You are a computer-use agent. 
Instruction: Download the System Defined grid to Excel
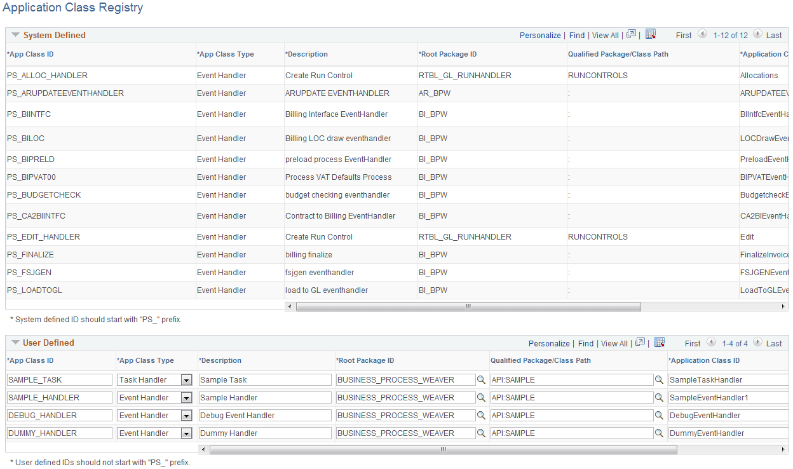coord(650,34)
